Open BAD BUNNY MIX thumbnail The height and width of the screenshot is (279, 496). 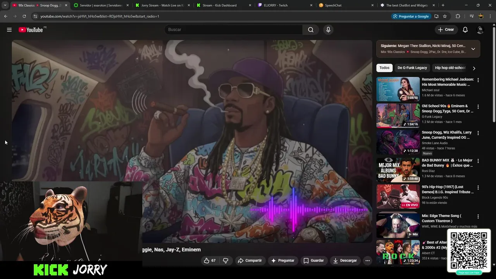point(398,170)
